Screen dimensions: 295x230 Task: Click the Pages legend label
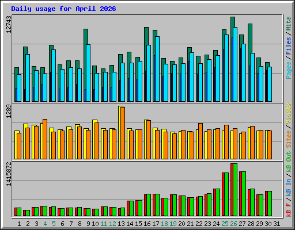tap(289, 70)
